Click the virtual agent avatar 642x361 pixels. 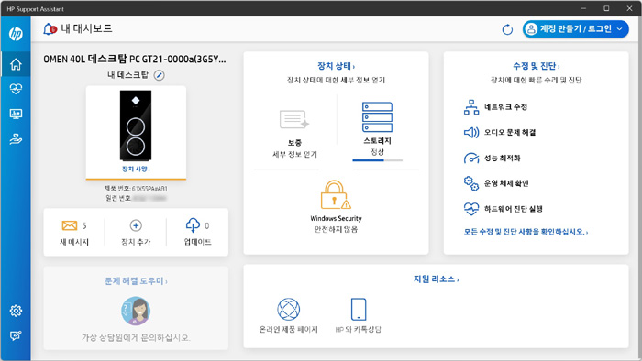(x=136, y=311)
